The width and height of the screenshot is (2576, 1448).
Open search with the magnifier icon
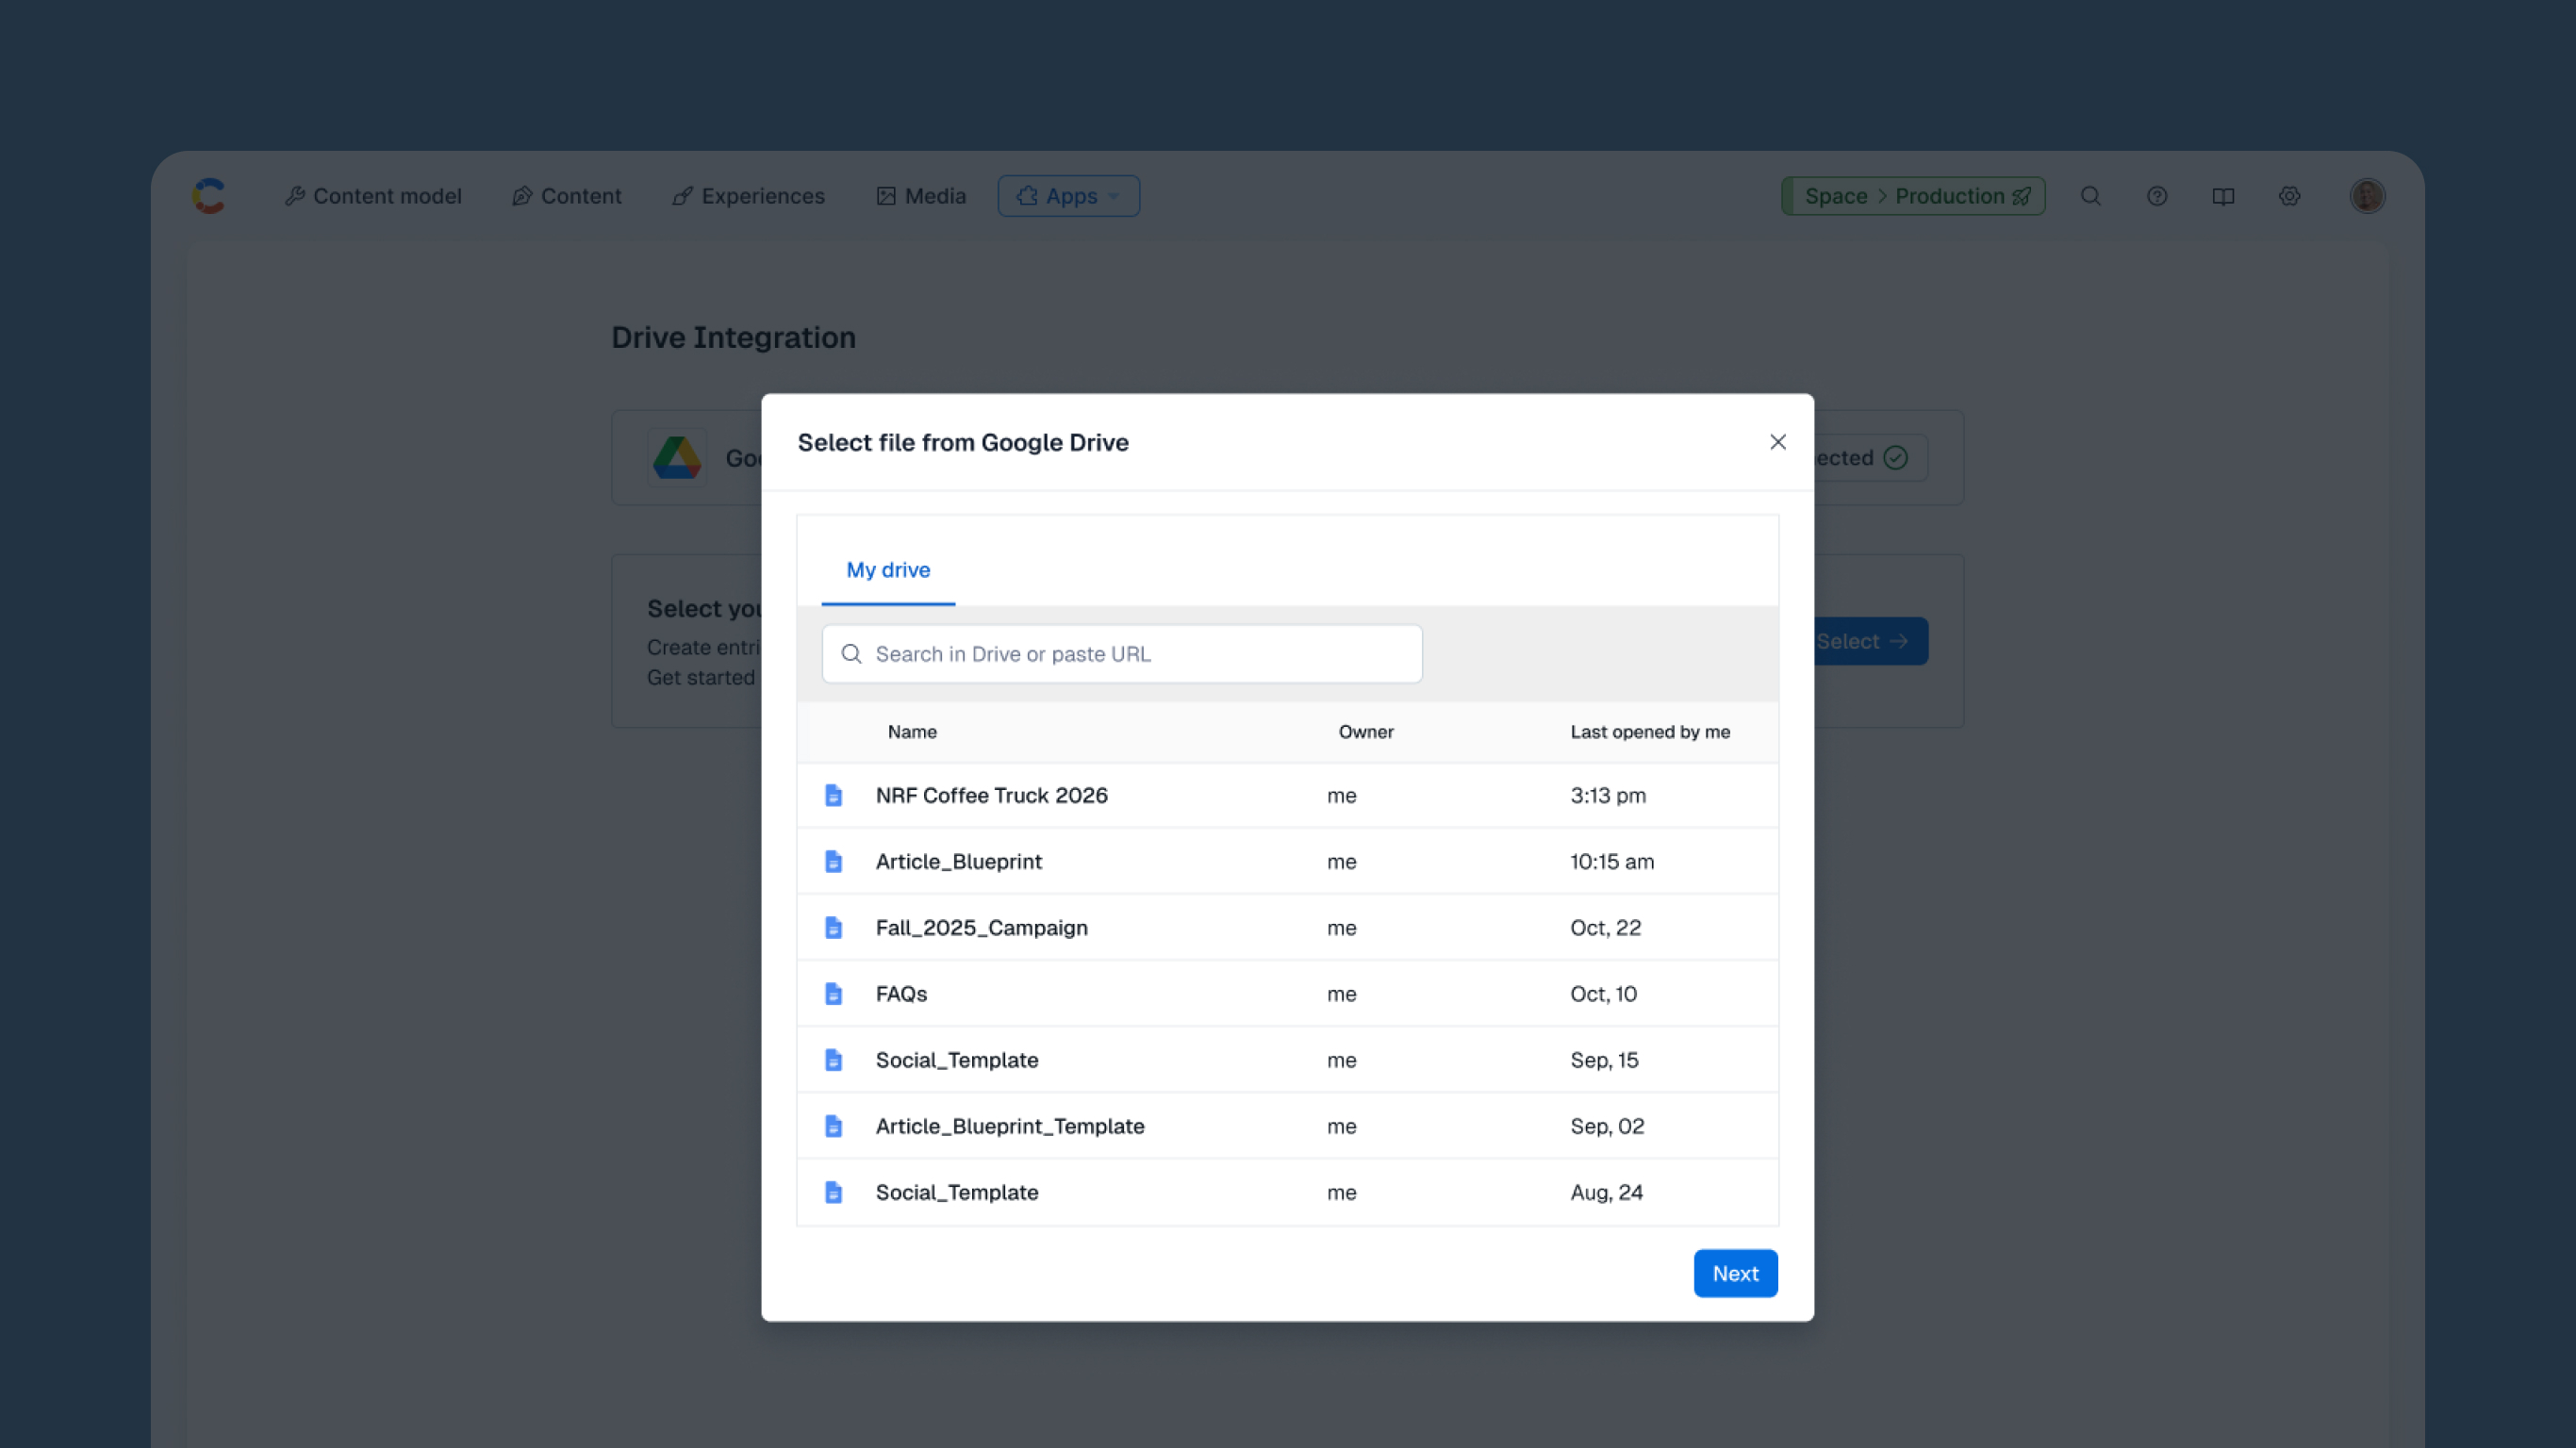pos(2090,196)
